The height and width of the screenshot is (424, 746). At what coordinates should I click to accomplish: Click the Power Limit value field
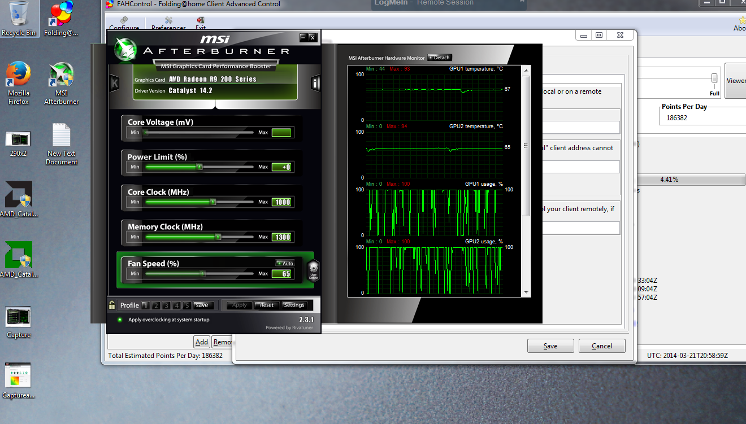(x=281, y=167)
